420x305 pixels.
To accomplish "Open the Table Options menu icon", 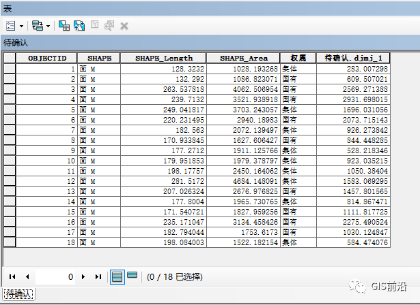I will coord(10,26).
